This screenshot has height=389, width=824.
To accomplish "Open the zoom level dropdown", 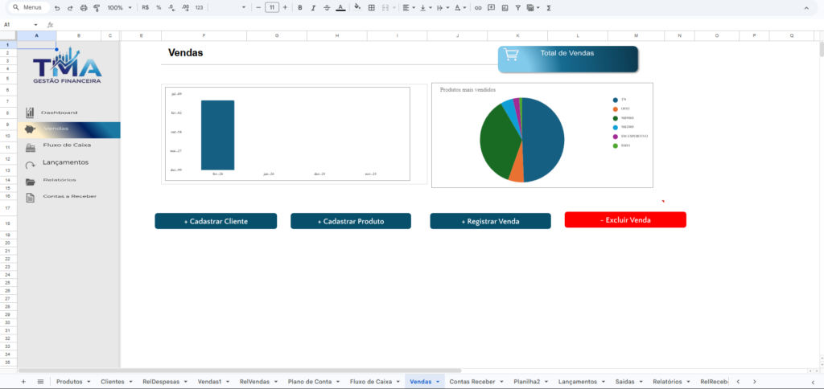I will pos(118,7).
